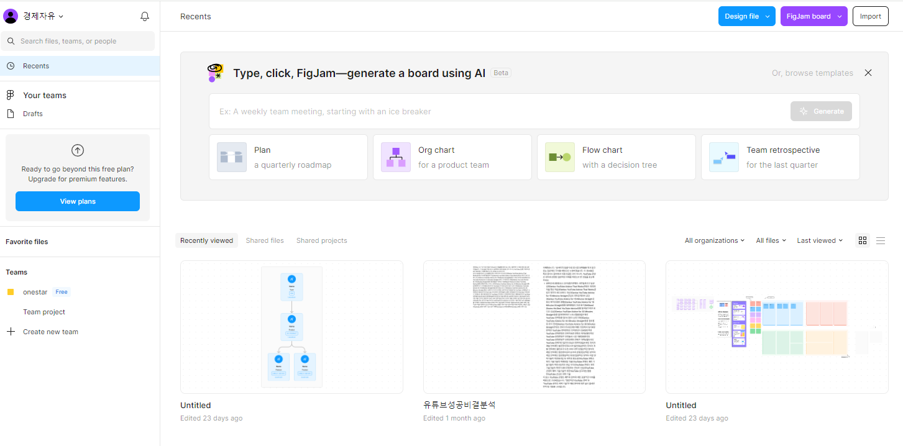Select the Flow chart template icon
Image resolution: width=903 pixels, height=446 pixels.
(x=560, y=157)
